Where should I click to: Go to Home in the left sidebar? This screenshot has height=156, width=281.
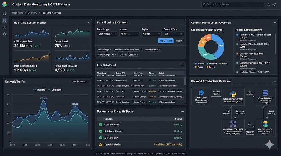pyautogui.click(x=4, y=14)
